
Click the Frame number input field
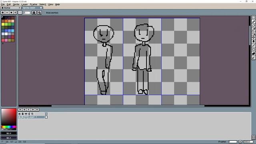[x=233, y=142]
